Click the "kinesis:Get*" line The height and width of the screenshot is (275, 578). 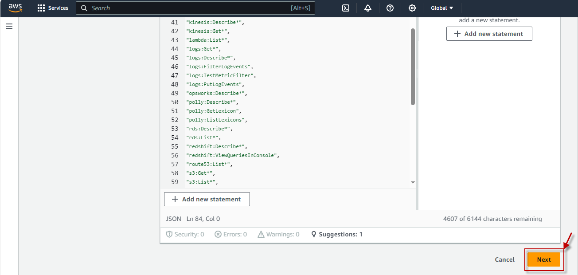[208, 31]
